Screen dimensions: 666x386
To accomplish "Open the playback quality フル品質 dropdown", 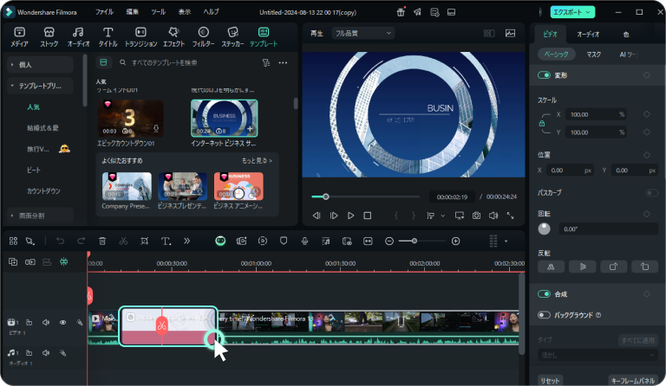I will (x=362, y=33).
